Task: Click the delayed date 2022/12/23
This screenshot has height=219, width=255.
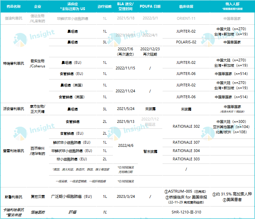Action: [x=150, y=49]
